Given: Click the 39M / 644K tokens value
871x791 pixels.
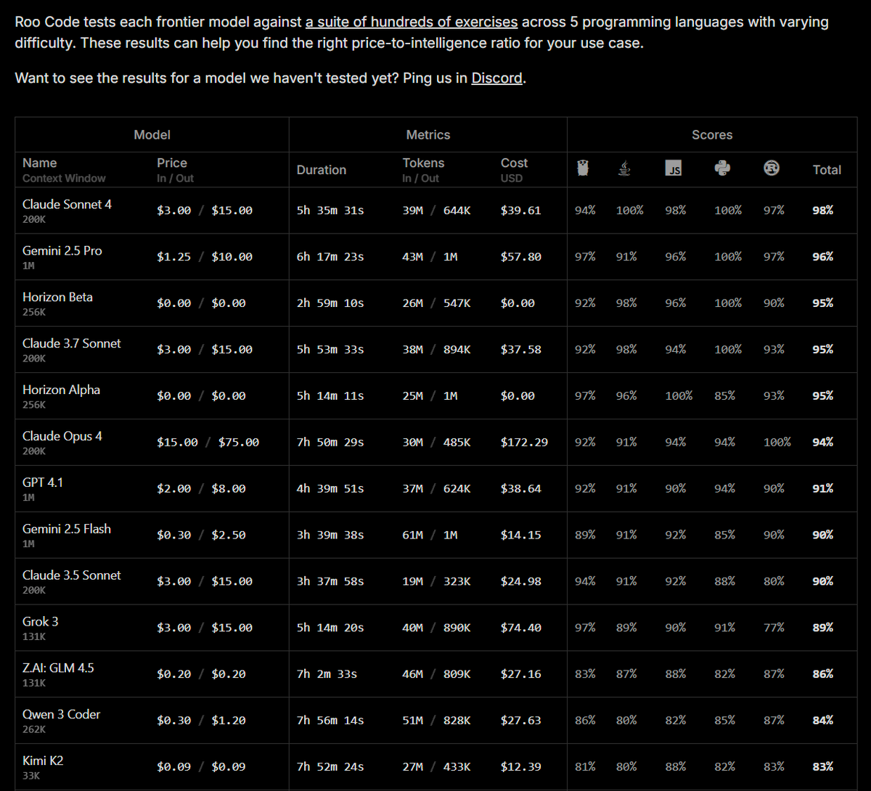Looking at the screenshot, I should point(436,210).
